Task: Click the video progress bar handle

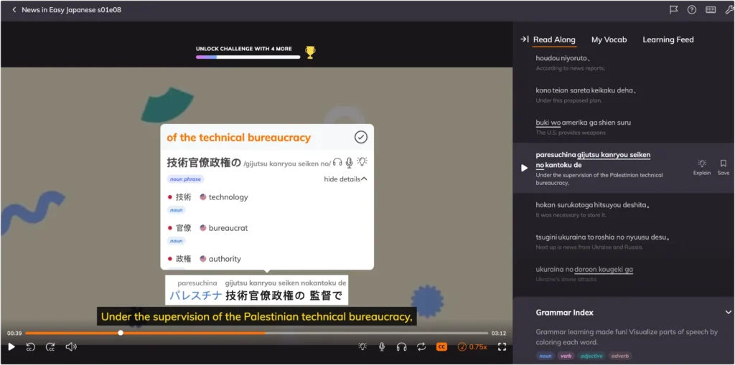Action: [121, 333]
